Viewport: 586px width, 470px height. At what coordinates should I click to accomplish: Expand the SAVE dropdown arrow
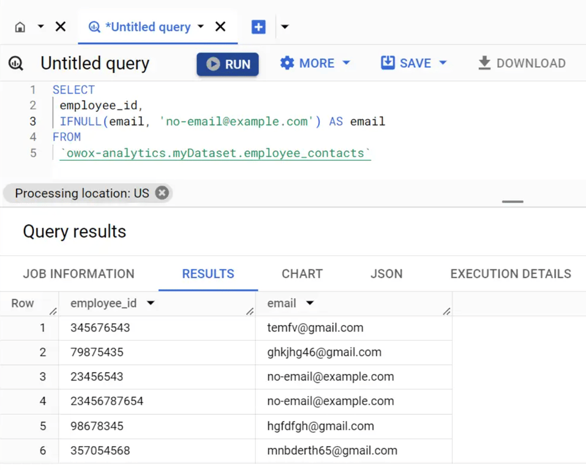[443, 63]
